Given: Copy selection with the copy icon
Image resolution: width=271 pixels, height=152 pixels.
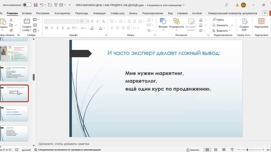Looking at the screenshot, I should 11,25.
